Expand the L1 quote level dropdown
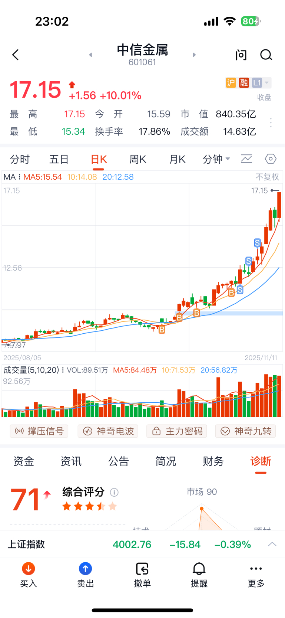Viewport: 285px width, 618px height. click(262, 82)
